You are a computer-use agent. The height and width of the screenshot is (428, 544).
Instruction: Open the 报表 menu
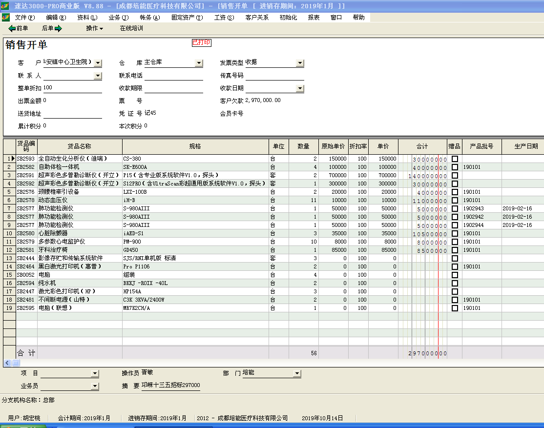(314, 18)
